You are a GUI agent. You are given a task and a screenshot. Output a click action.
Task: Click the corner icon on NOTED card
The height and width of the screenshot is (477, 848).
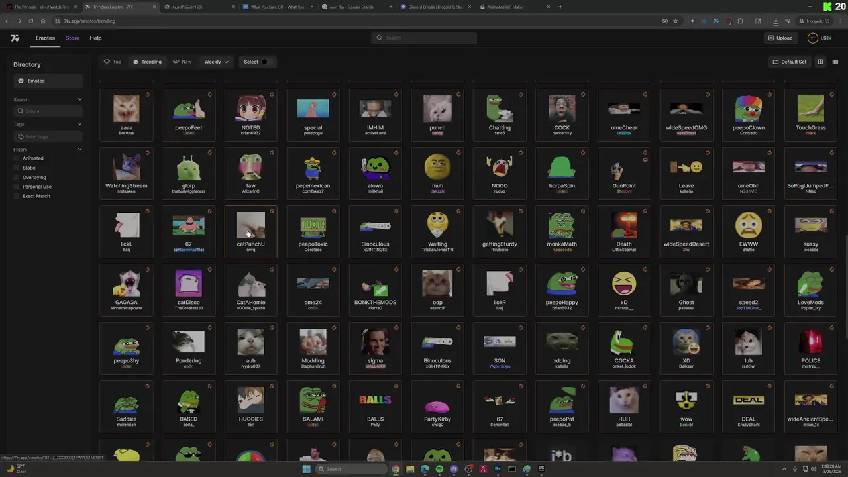(272, 95)
